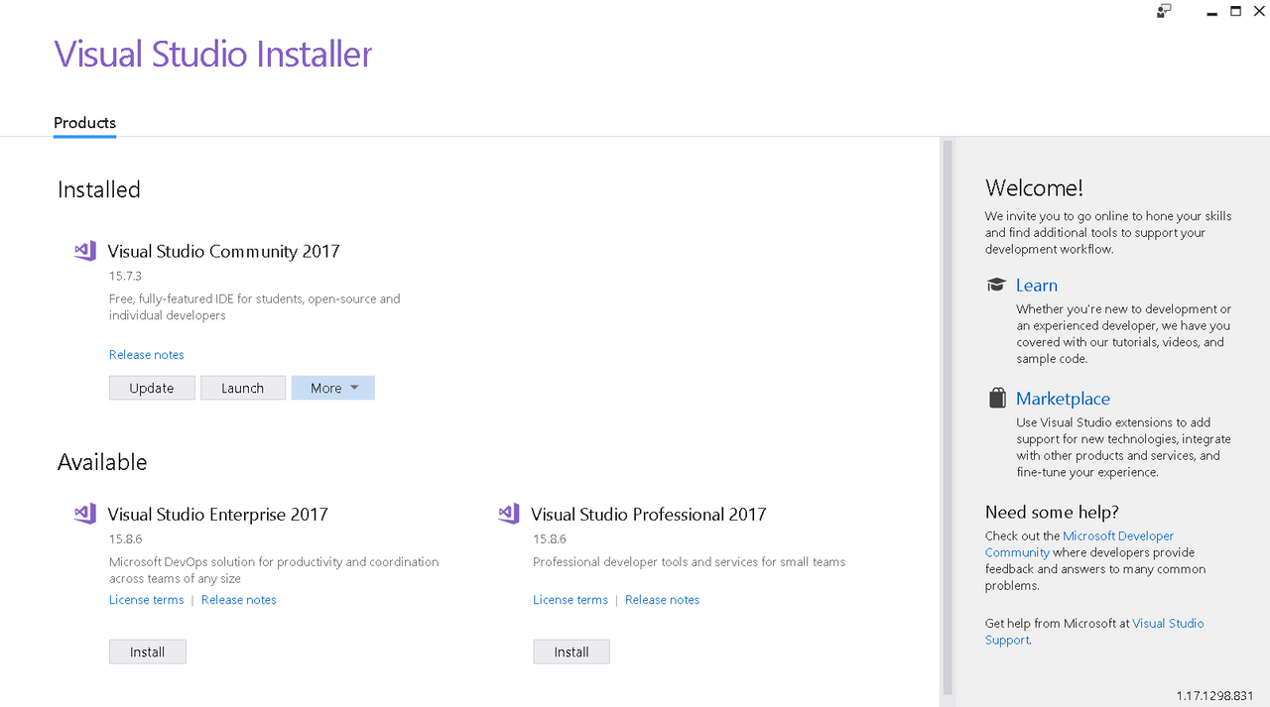Open Release notes for Community 2017

tap(147, 354)
